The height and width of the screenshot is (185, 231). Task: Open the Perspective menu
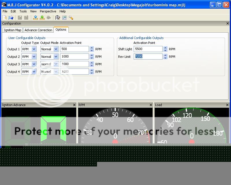pos(48,11)
